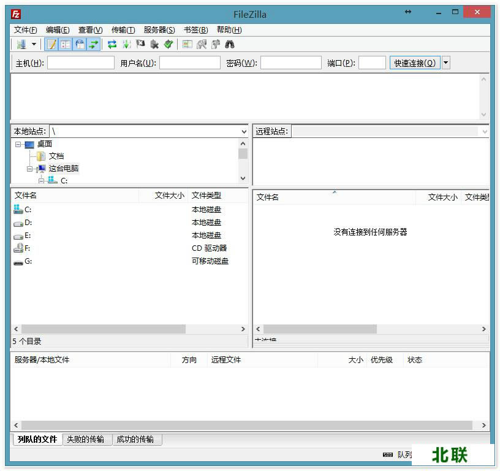Focus the 用户名 username field
The height and width of the screenshot is (471, 500).
tap(190, 63)
